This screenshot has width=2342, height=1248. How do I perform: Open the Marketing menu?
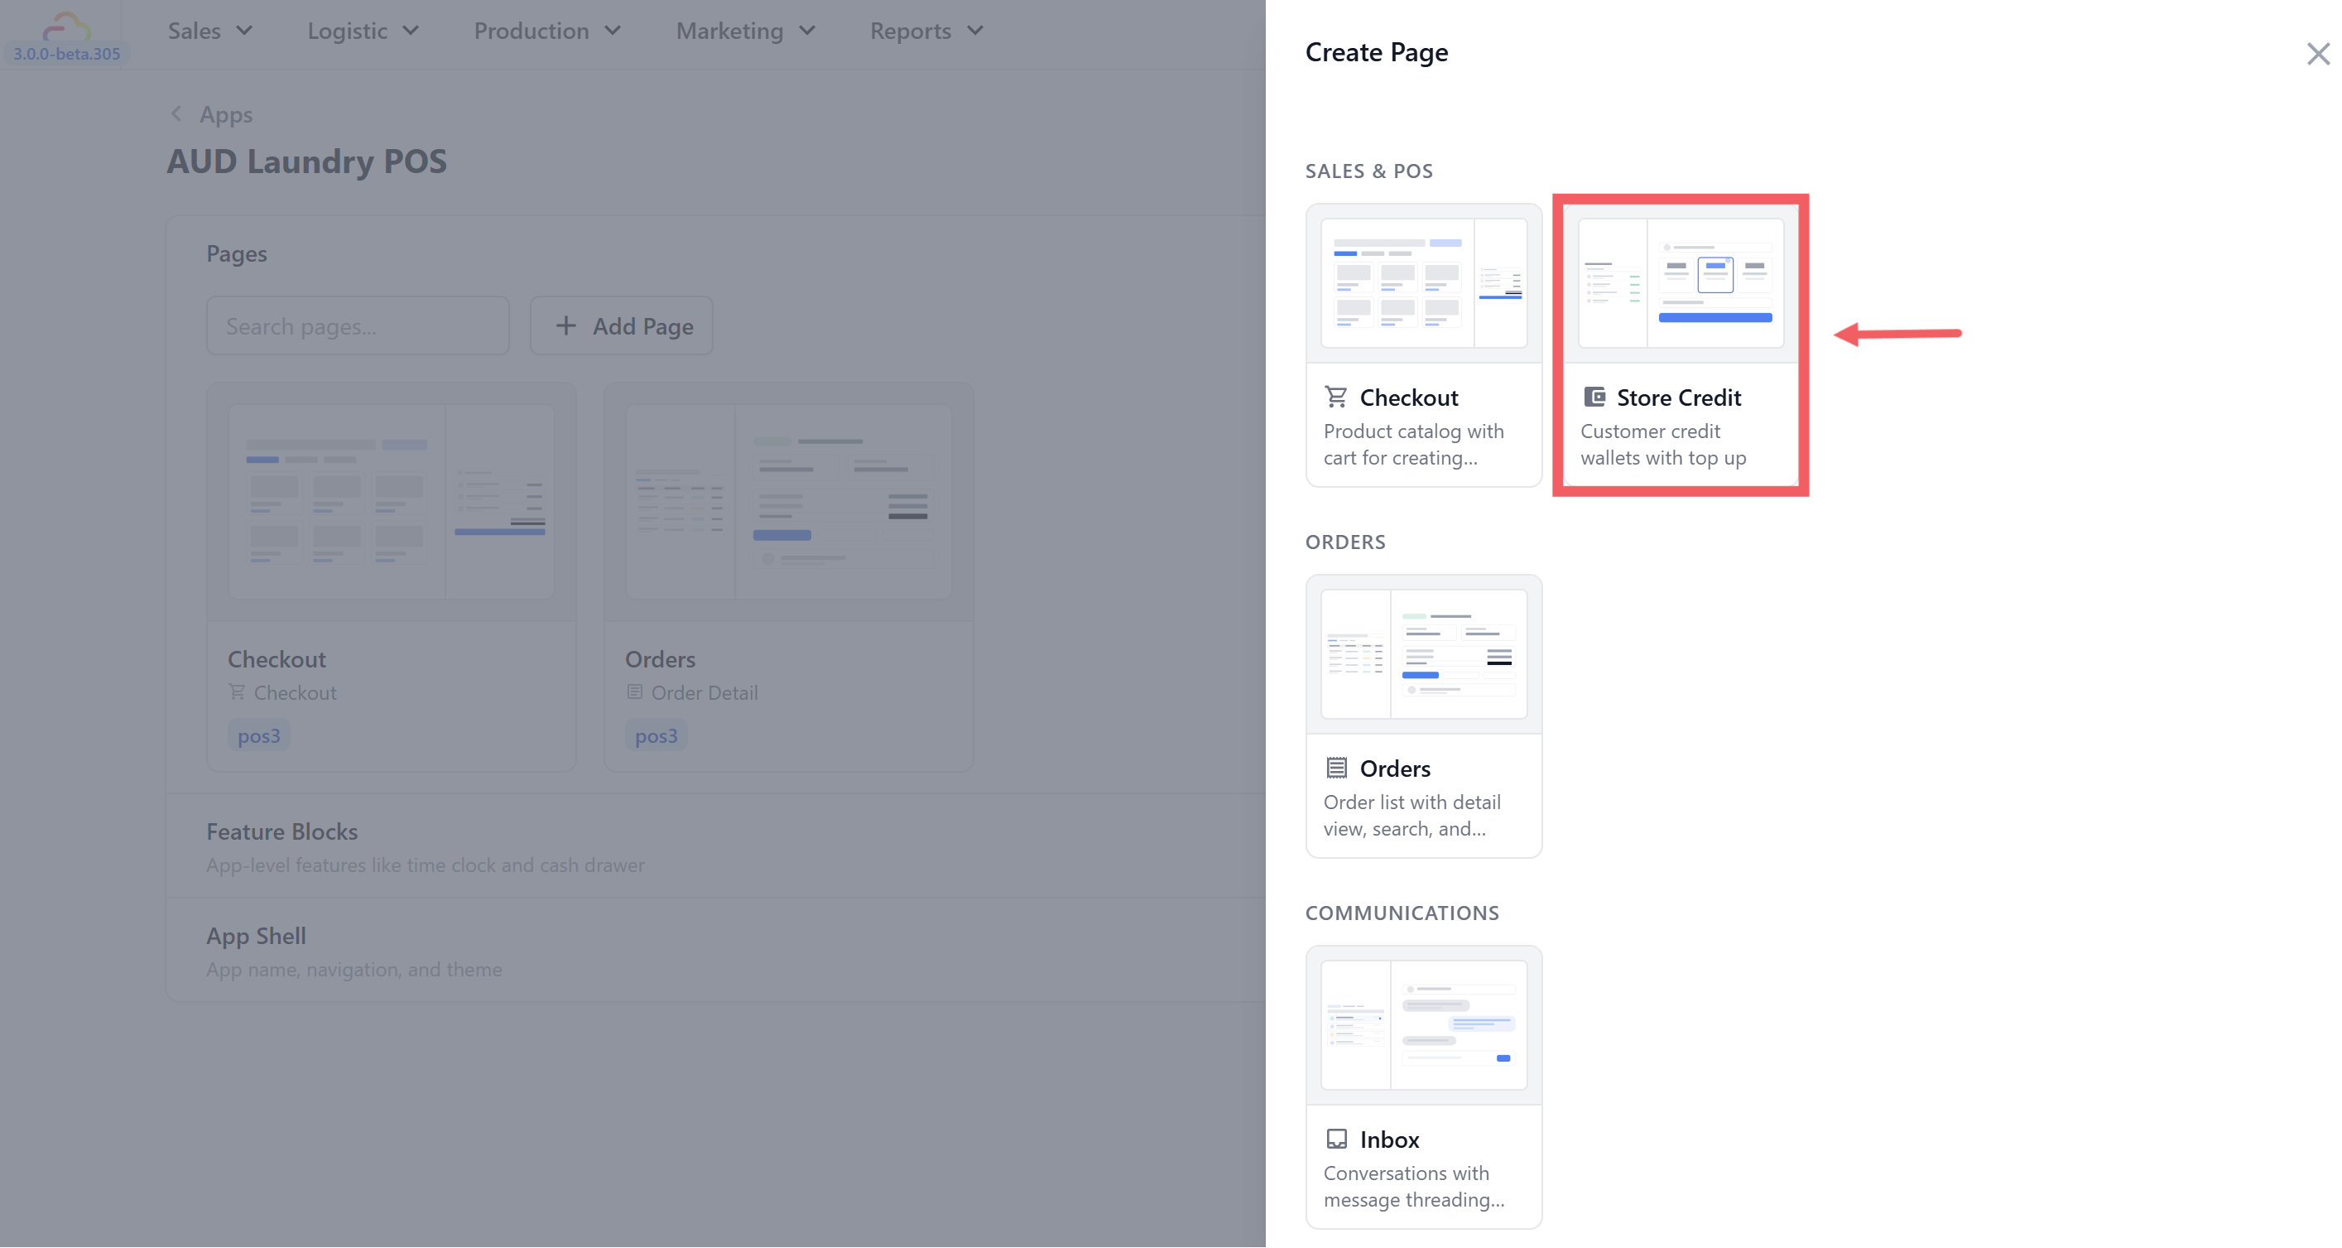(744, 31)
